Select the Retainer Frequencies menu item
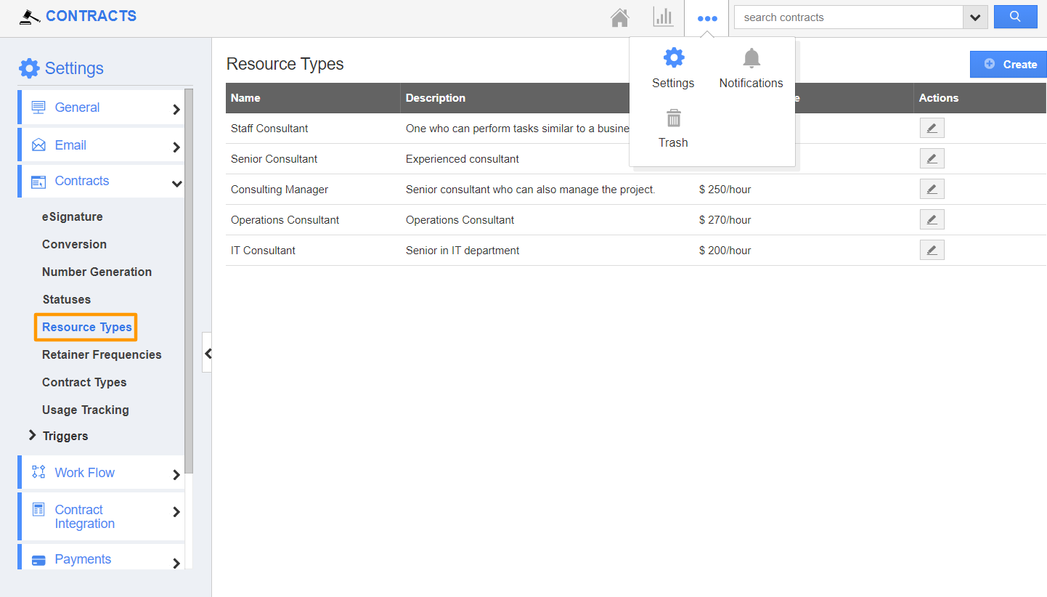 tap(102, 354)
